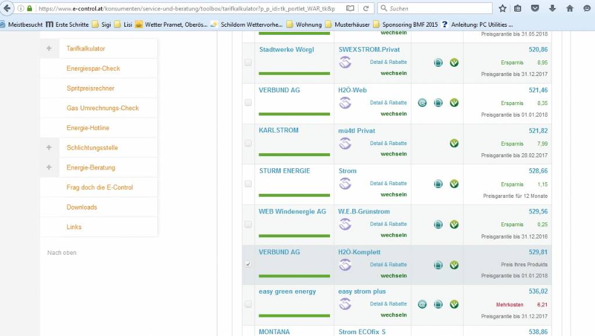Save the page to Pocket
Image resolution: width=595 pixels, height=336 pixels.
click(535, 8)
